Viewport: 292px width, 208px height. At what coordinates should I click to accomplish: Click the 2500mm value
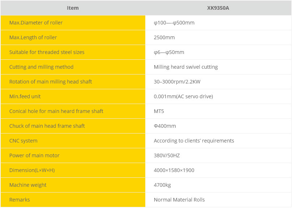[164, 37]
